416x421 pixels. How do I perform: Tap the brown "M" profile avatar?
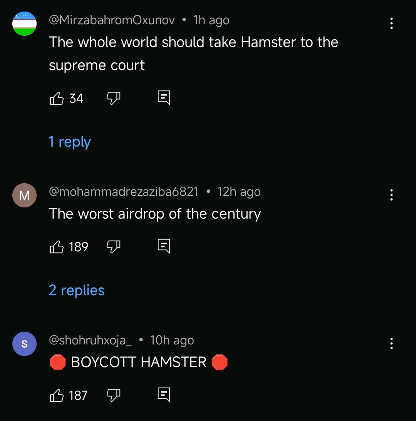(24, 195)
